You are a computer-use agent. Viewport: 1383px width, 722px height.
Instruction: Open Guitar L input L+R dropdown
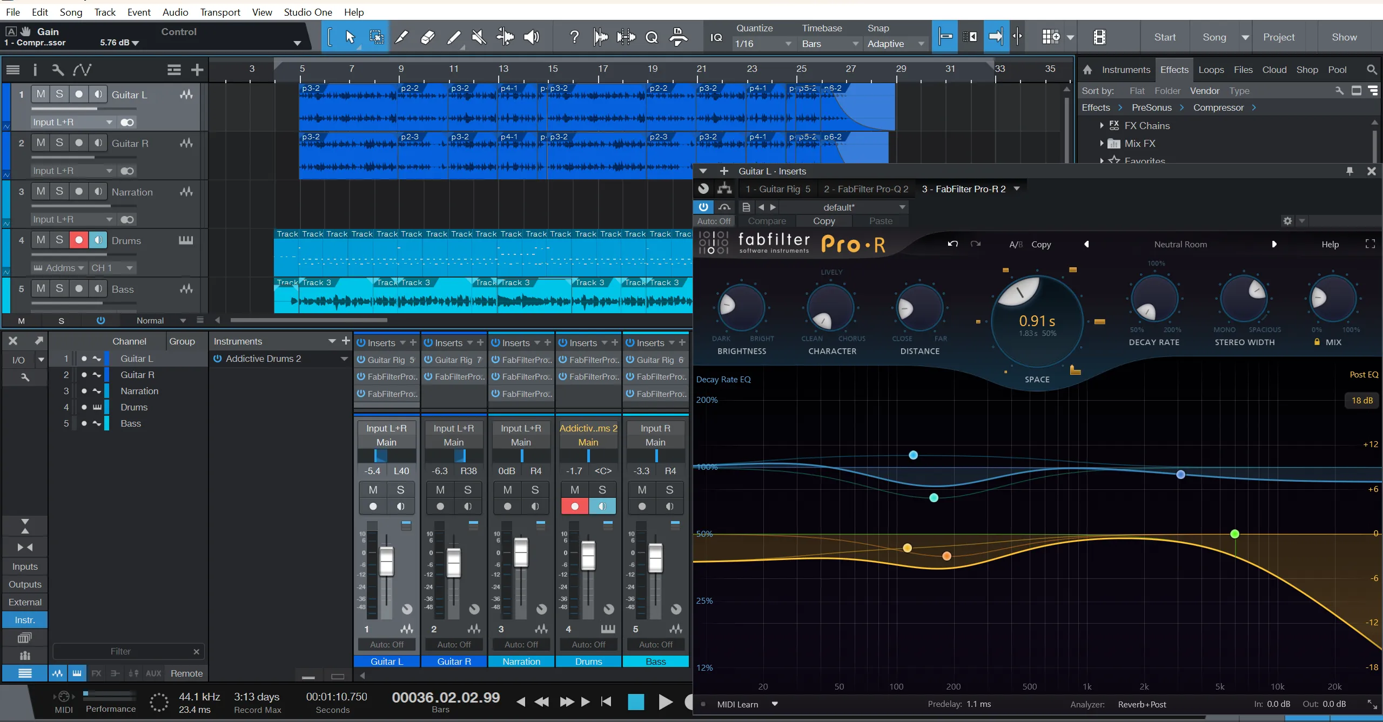pos(72,122)
